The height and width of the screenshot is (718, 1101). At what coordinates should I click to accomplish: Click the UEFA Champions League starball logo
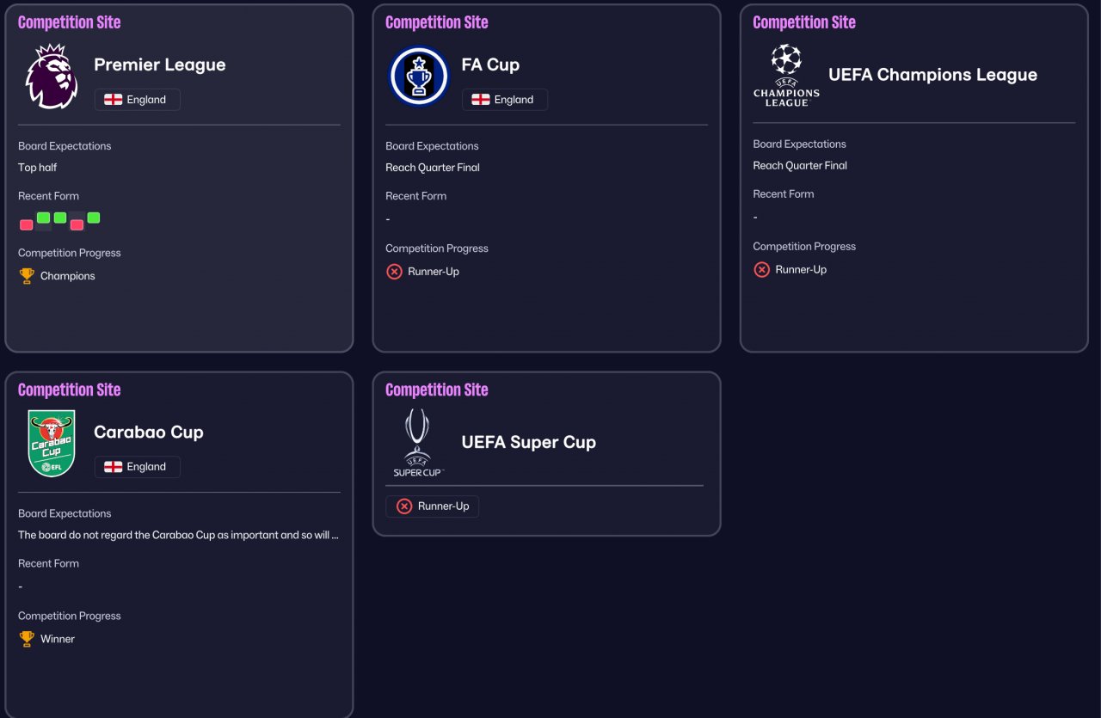(x=786, y=75)
